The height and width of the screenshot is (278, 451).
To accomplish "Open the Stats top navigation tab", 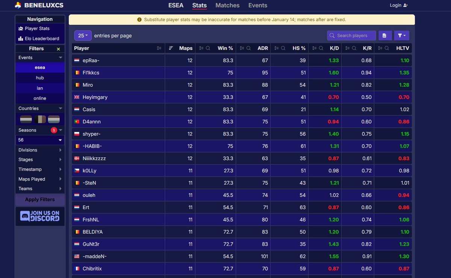I will coord(200,5).
